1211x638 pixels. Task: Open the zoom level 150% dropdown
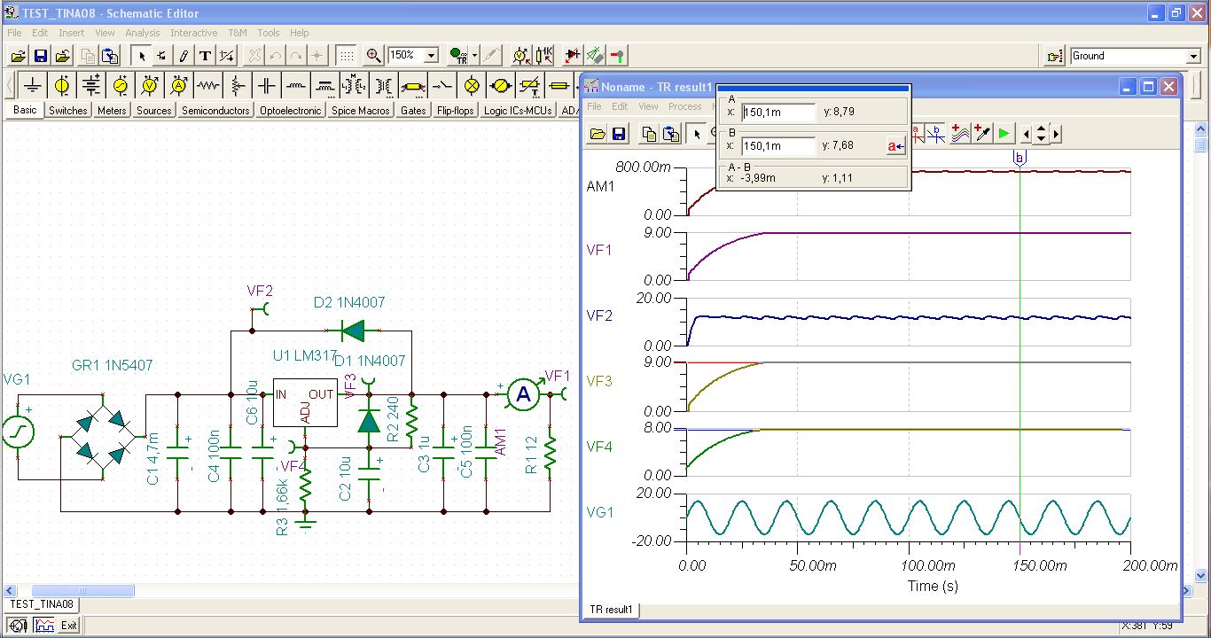pyautogui.click(x=431, y=56)
